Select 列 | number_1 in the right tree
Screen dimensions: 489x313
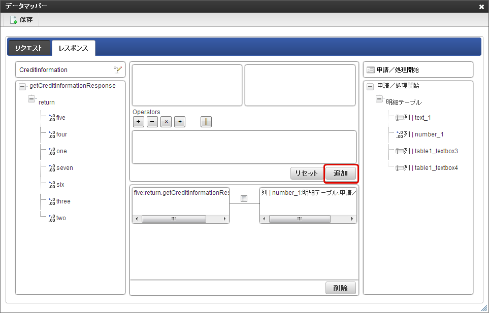(x=424, y=134)
